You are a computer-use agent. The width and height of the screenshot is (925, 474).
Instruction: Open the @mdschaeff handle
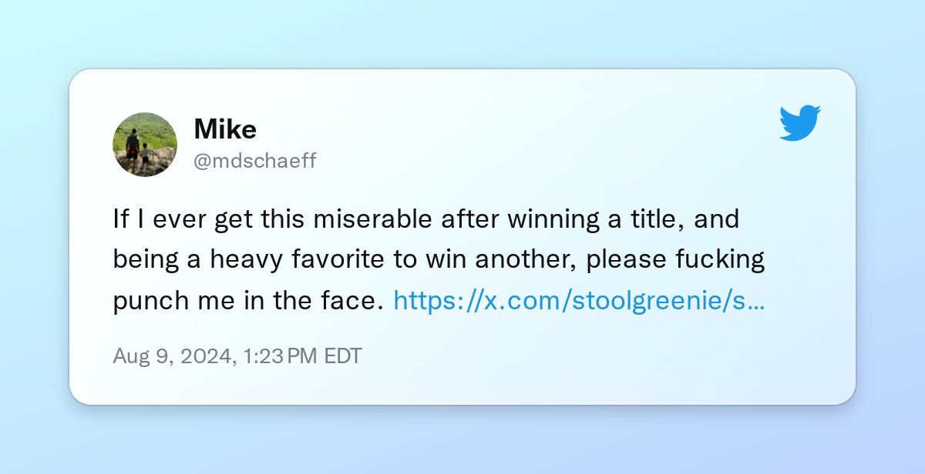[x=255, y=161]
